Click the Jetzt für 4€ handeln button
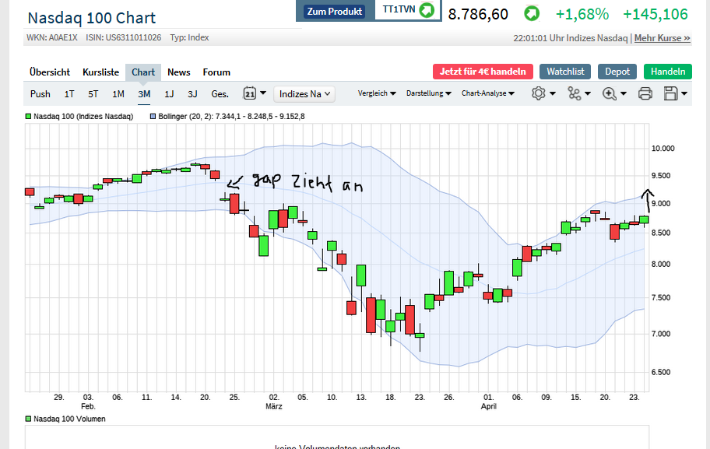Viewport: 710px width, 449px height. click(483, 70)
